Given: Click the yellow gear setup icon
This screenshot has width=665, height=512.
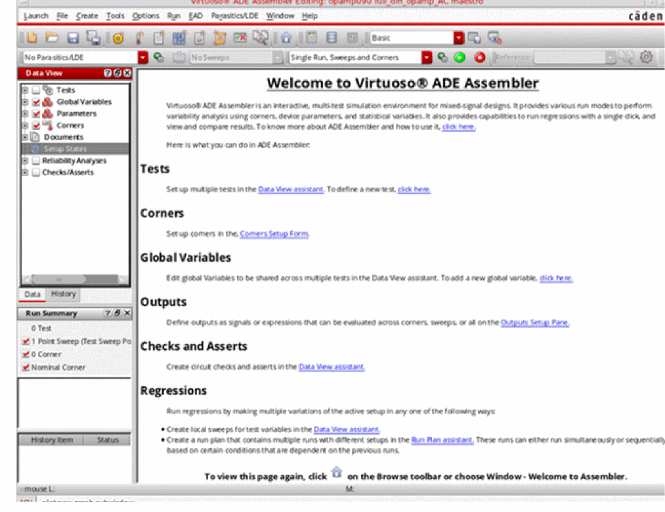Looking at the screenshot, I should click(x=118, y=38).
